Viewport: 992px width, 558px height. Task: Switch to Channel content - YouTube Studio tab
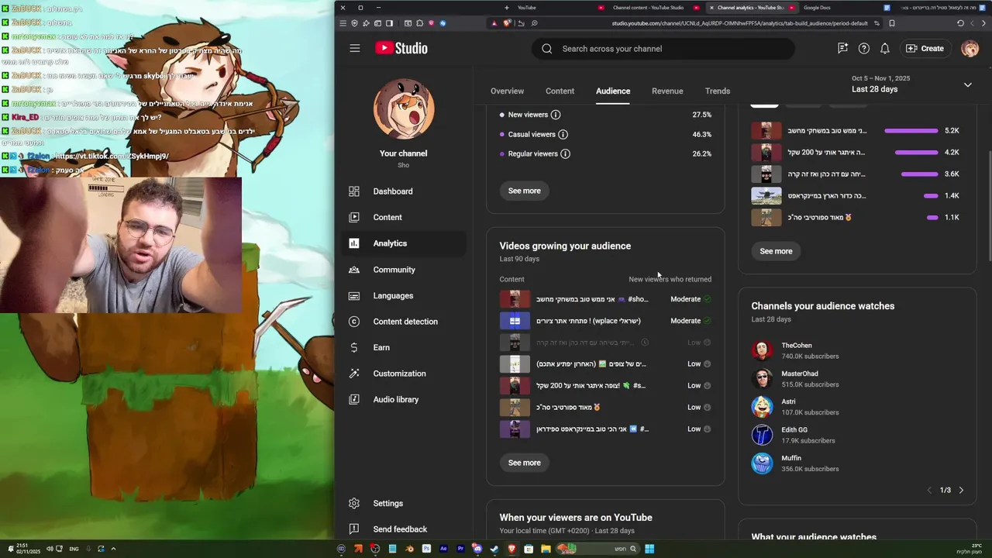[649, 8]
